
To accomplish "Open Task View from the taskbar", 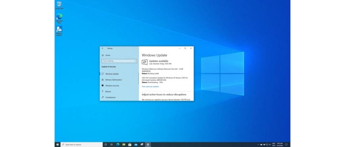I will (x=112, y=145).
